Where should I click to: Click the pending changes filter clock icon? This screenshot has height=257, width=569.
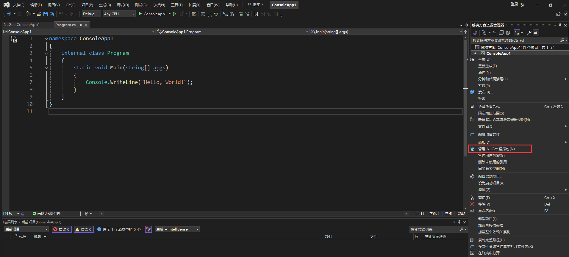pos(484,33)
